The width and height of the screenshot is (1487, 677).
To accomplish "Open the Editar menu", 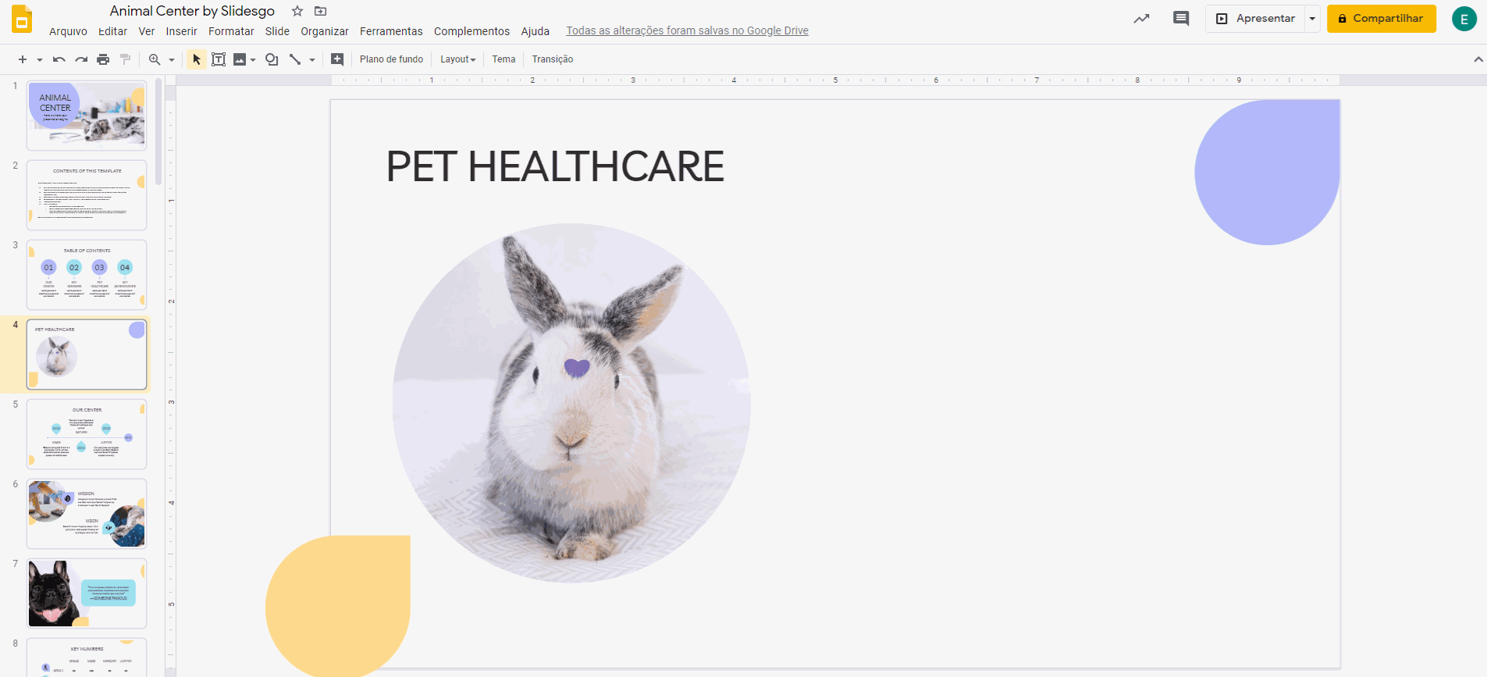I will pos(112,31).
